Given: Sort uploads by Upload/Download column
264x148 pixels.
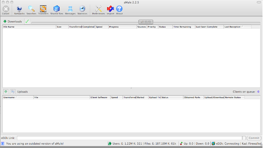Looking at the screenshot, I should [x=214, y=97].
